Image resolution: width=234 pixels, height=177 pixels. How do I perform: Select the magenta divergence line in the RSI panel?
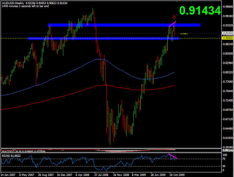[x=173, y=156]
